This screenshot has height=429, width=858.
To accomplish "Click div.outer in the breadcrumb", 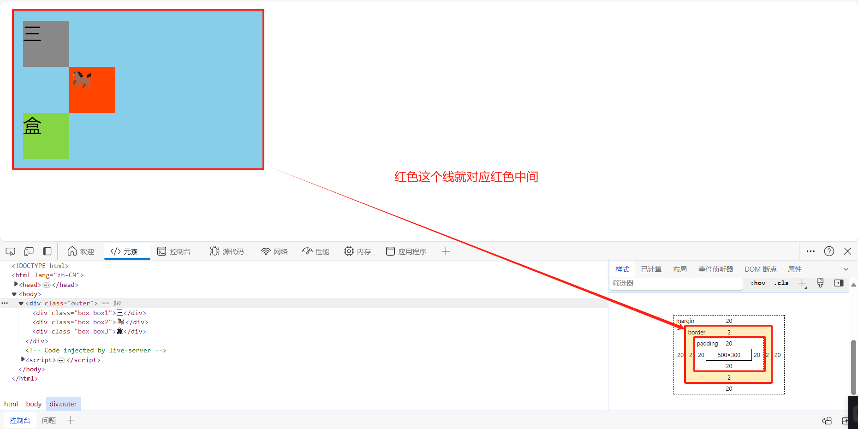I will tap(63, 404).
